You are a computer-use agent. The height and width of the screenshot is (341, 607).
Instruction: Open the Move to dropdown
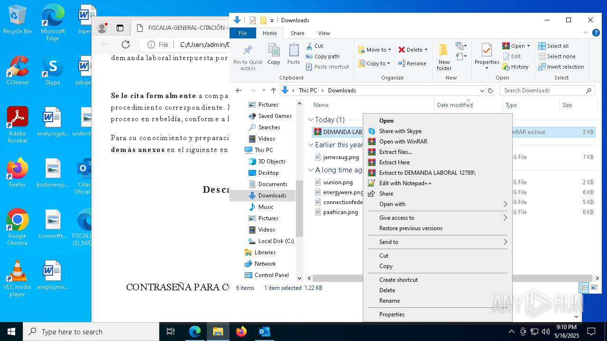[x=375, y=50]
